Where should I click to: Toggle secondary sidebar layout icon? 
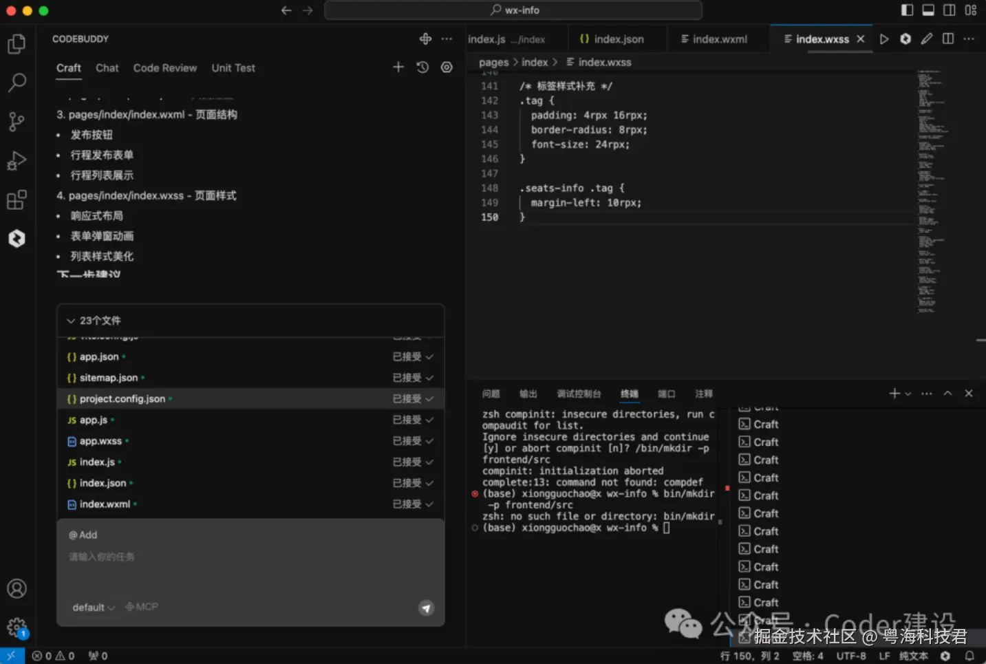coord(950,10)
